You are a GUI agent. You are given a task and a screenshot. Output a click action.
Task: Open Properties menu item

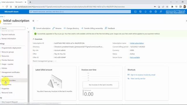tap(5, 89)
